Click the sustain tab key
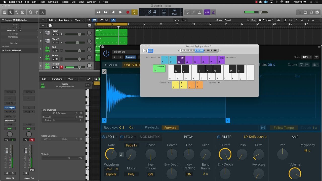Viewport: 322px width, 181px height. point(159,68)
